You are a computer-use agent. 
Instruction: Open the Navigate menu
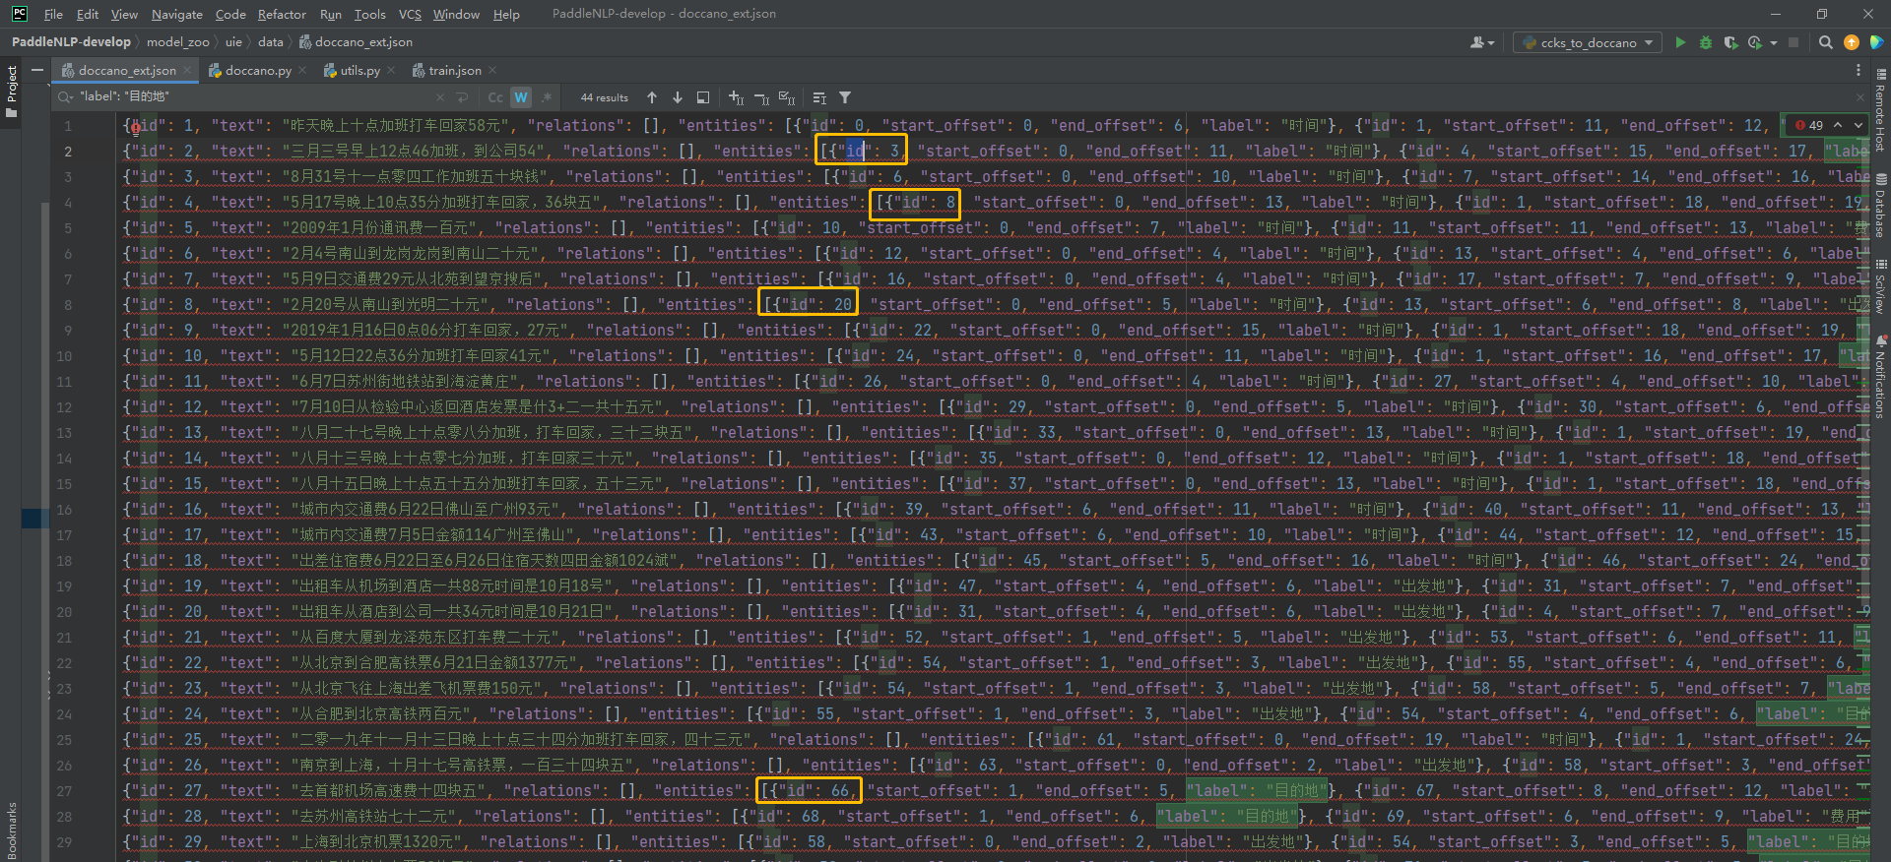point(177,14)
